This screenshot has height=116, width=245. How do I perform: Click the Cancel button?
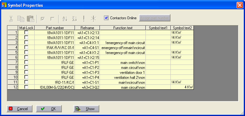(20, 109)
